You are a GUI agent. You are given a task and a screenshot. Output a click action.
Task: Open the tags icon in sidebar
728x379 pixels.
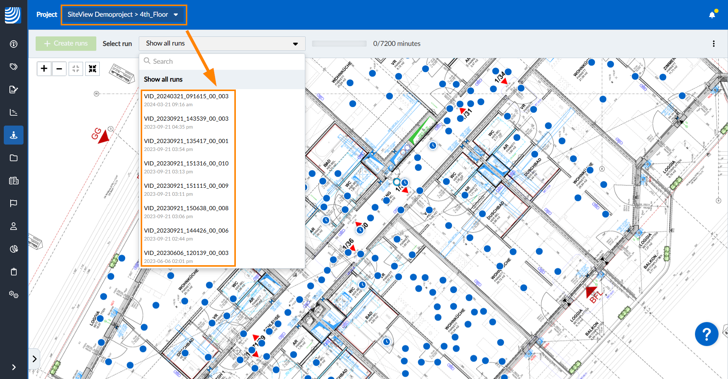pos(14,67)
